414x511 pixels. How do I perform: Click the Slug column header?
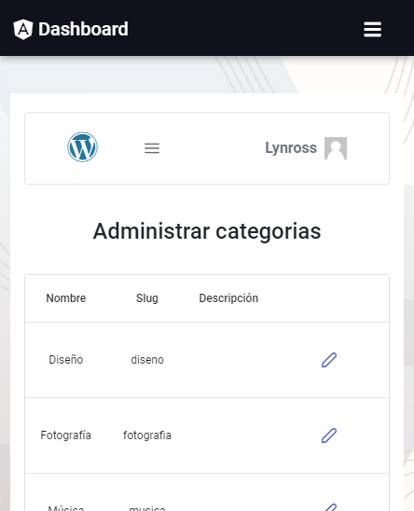click(x=147, y=298)
